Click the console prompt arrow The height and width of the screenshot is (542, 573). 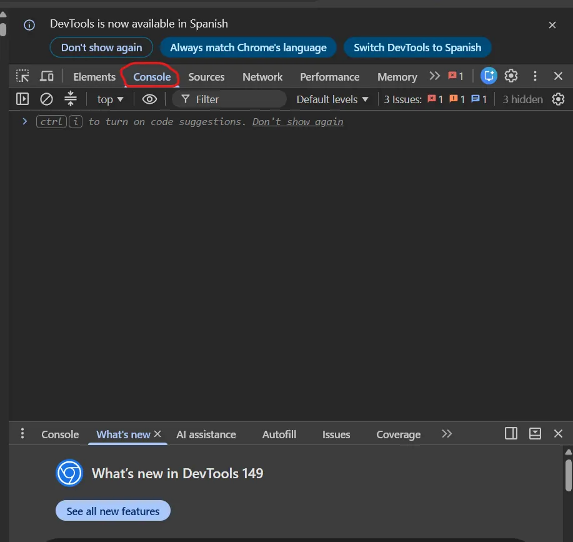(x=25, y=121)
